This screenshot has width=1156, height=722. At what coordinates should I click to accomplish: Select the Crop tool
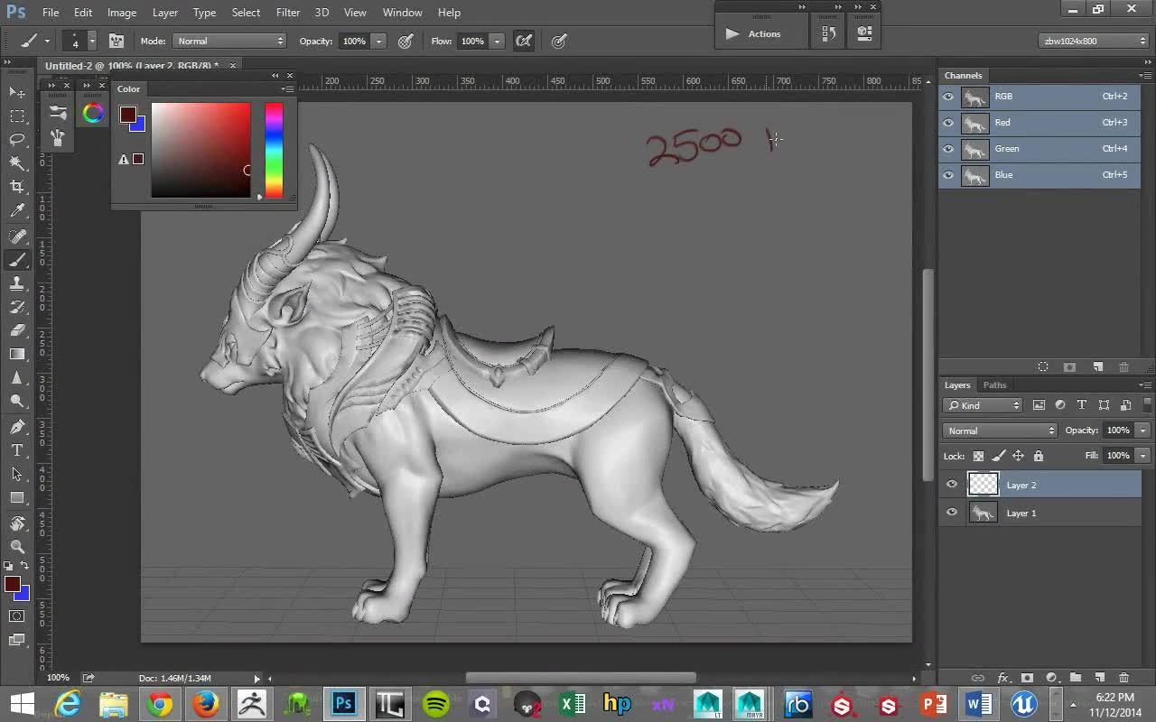pos(17,186)
